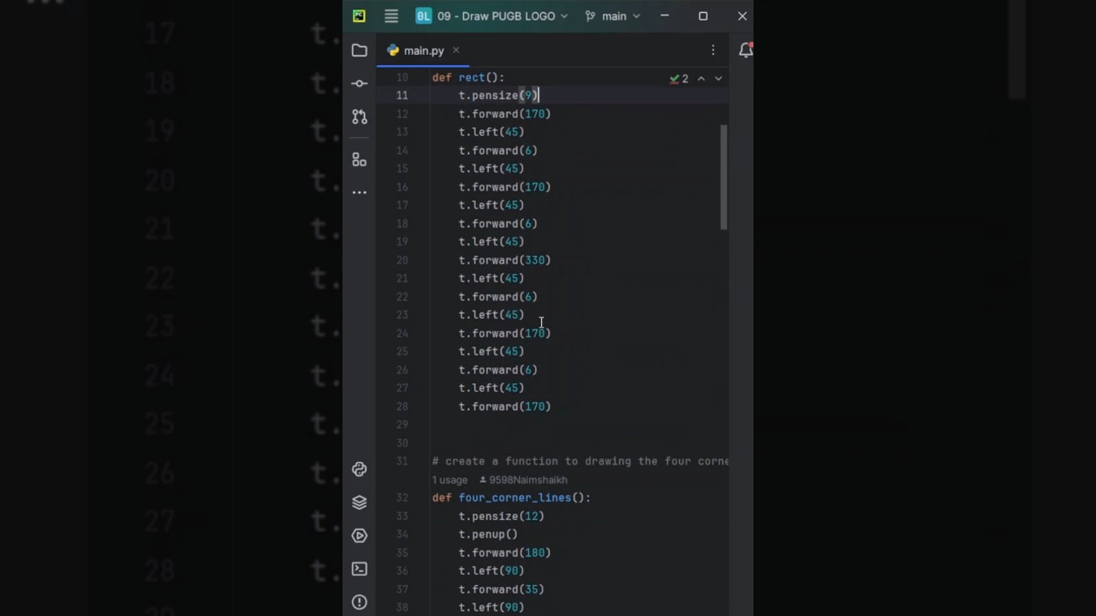This screenshot has width=1096, height=616.
Task: Minimize the PyCharm window
Action: [x=664, y=16]
